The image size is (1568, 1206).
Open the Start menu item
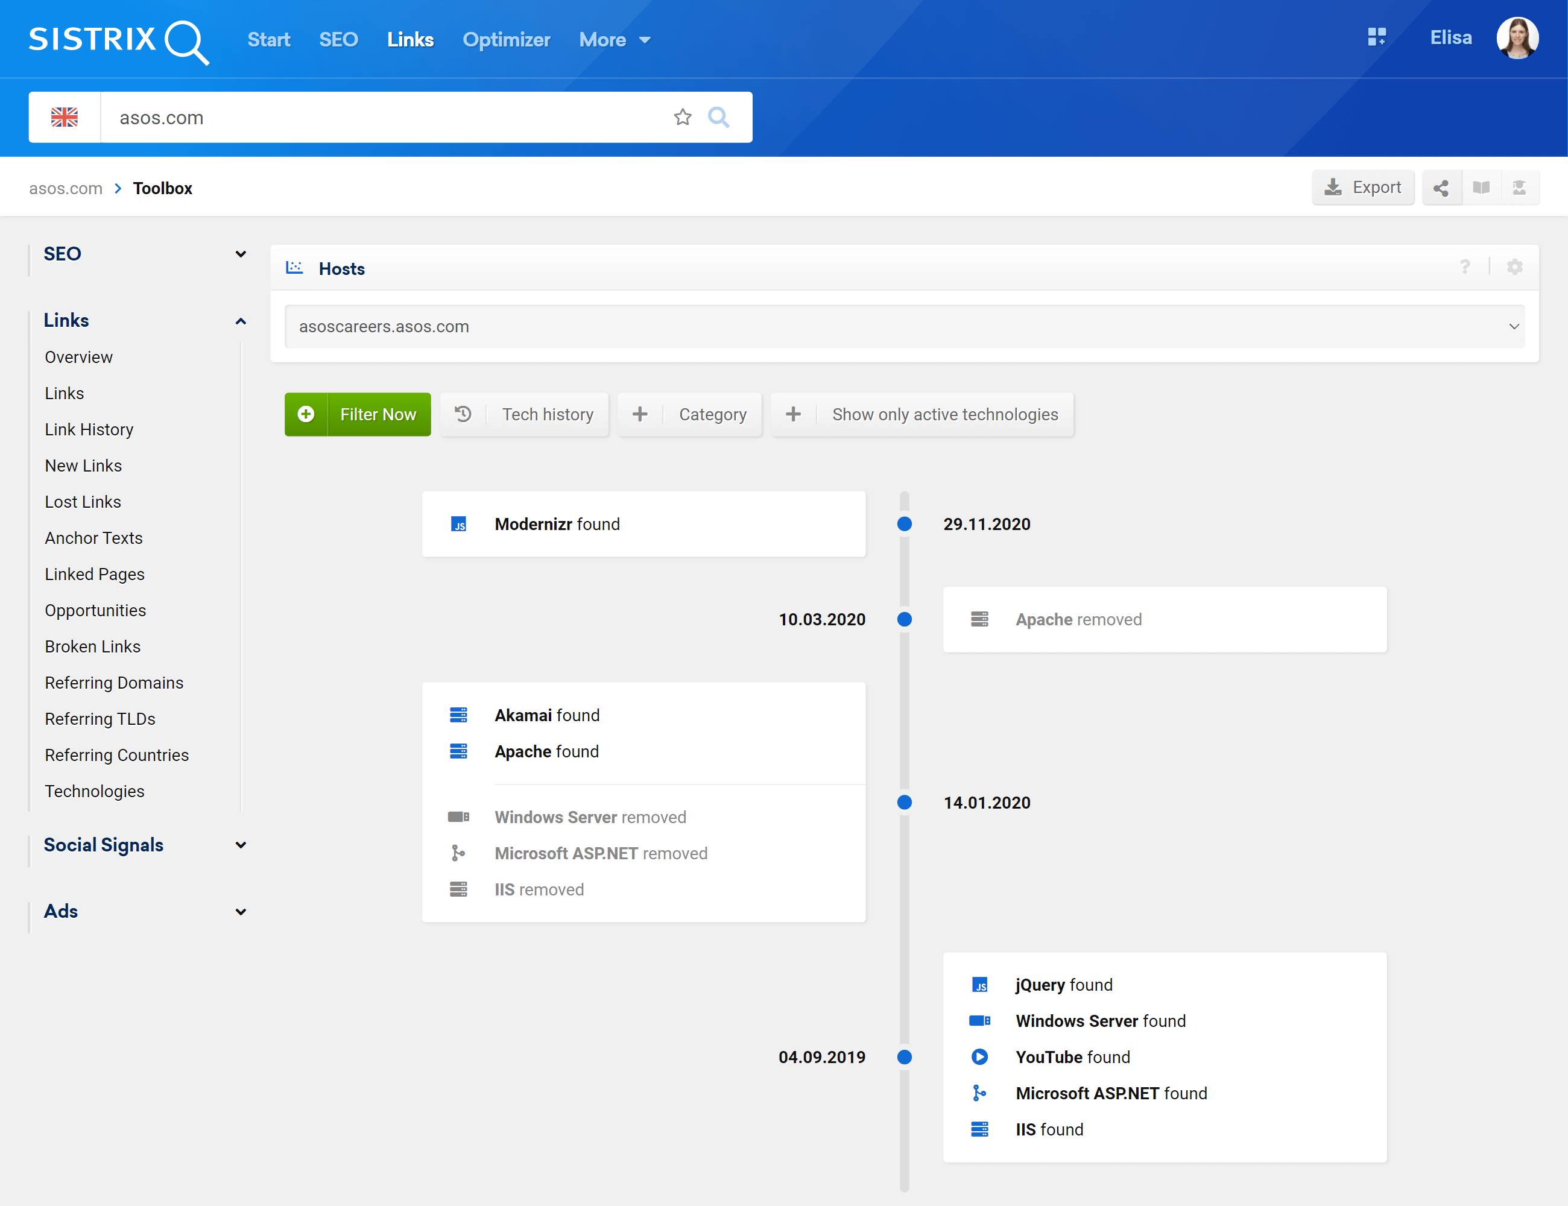tap(268, 40)
